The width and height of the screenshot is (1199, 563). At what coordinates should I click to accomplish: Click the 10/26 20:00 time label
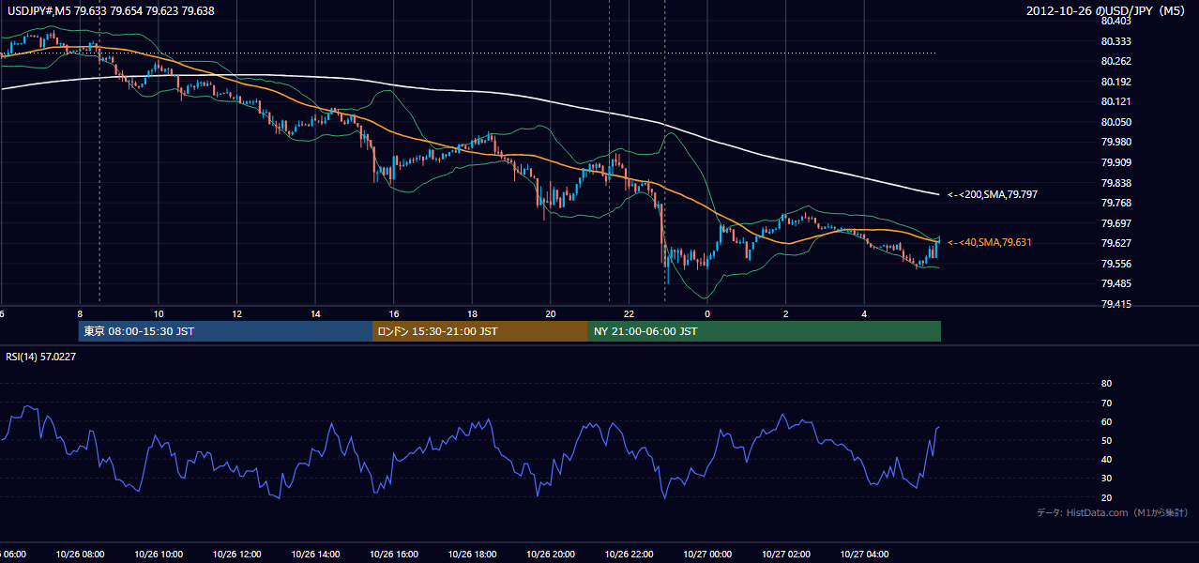(x=551, y=555)
